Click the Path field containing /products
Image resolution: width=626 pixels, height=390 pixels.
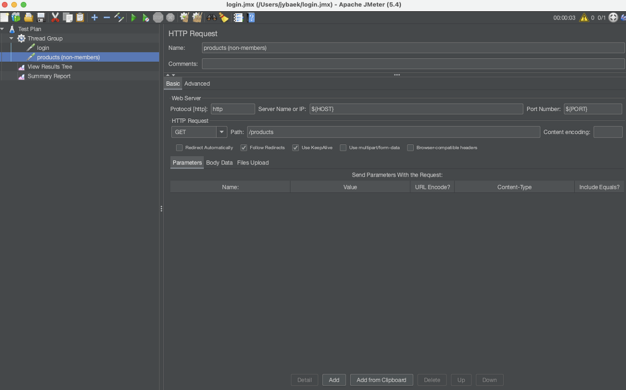[394, 132]
